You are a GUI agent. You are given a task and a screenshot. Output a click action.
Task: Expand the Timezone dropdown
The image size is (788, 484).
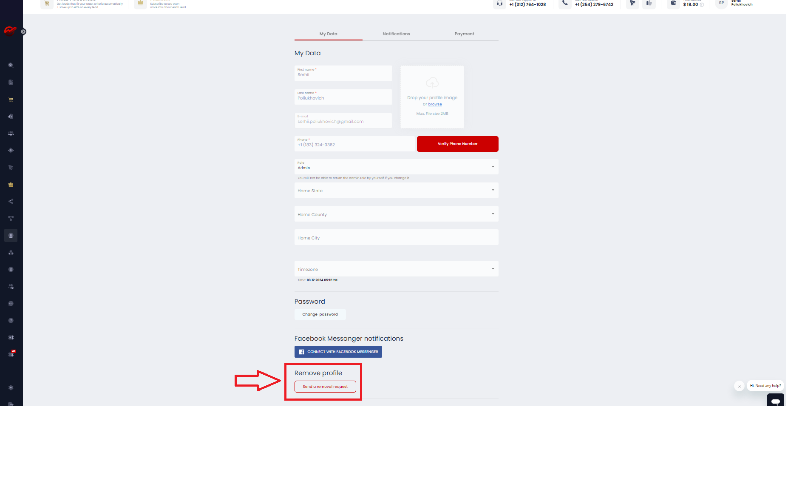click(x=396, y=269)
